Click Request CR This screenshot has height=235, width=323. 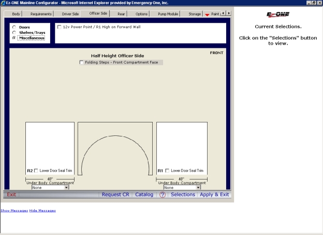(x=115, y=195)
